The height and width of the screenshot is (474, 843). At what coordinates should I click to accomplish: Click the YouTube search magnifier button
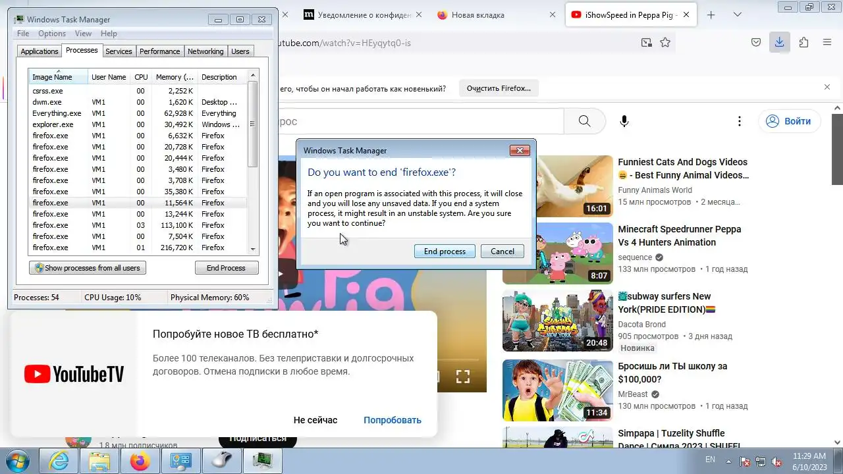584,121
